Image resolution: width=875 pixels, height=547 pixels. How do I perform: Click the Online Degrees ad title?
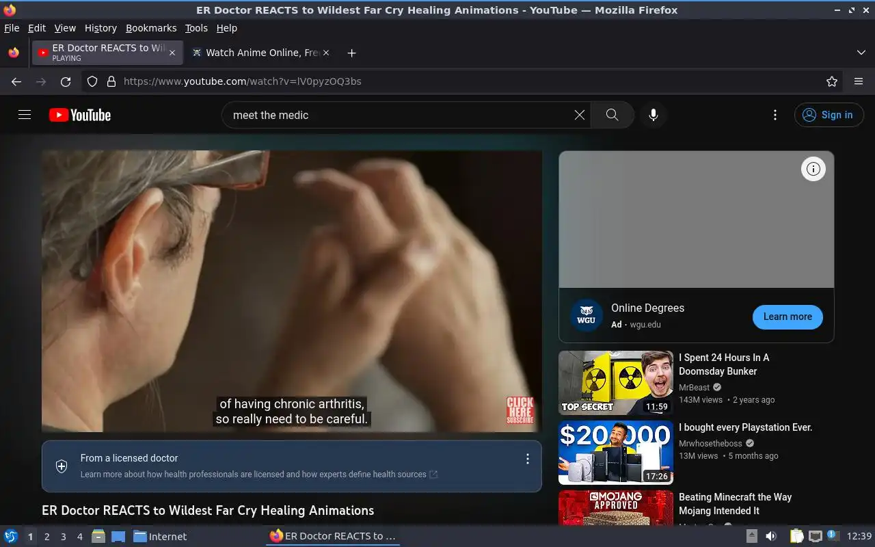(647, 308)
